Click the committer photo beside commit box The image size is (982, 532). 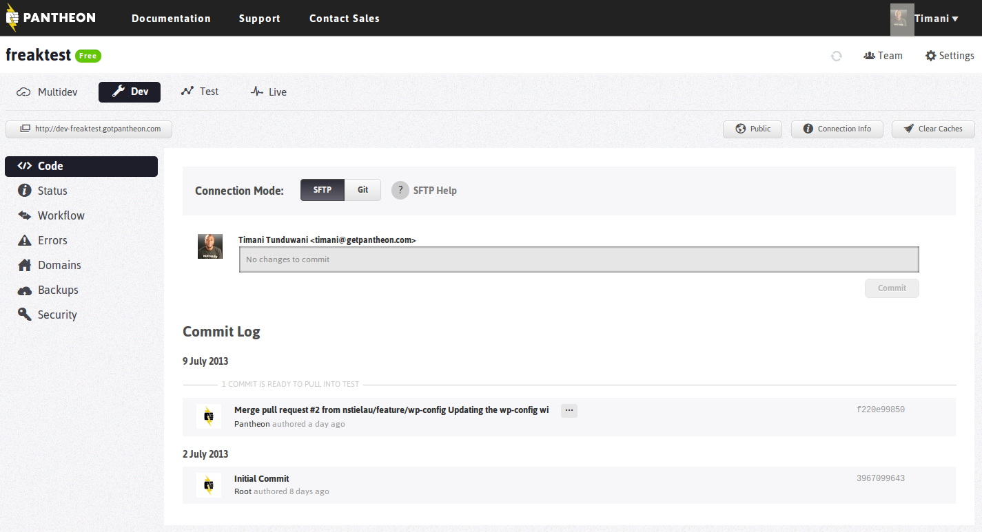pyautogui.click(x=210, y=246)
